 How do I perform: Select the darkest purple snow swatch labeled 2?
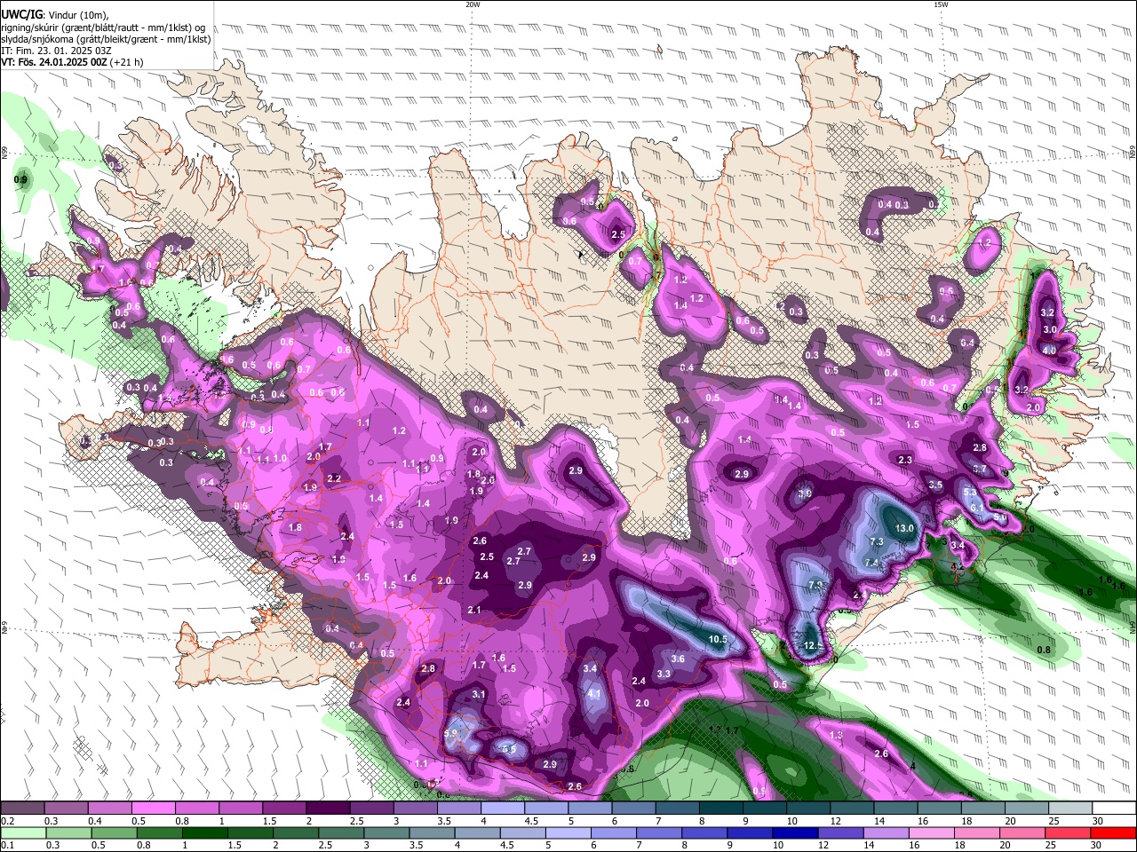[327, 808]
